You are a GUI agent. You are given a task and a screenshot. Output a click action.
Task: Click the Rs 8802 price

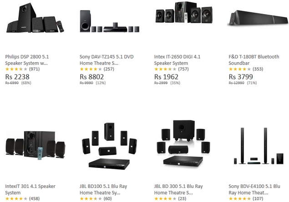click(92, 77)
